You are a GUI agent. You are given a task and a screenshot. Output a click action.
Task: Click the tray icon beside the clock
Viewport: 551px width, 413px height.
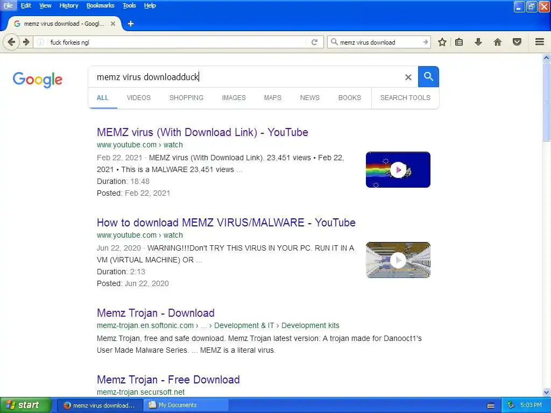[511, 405]
